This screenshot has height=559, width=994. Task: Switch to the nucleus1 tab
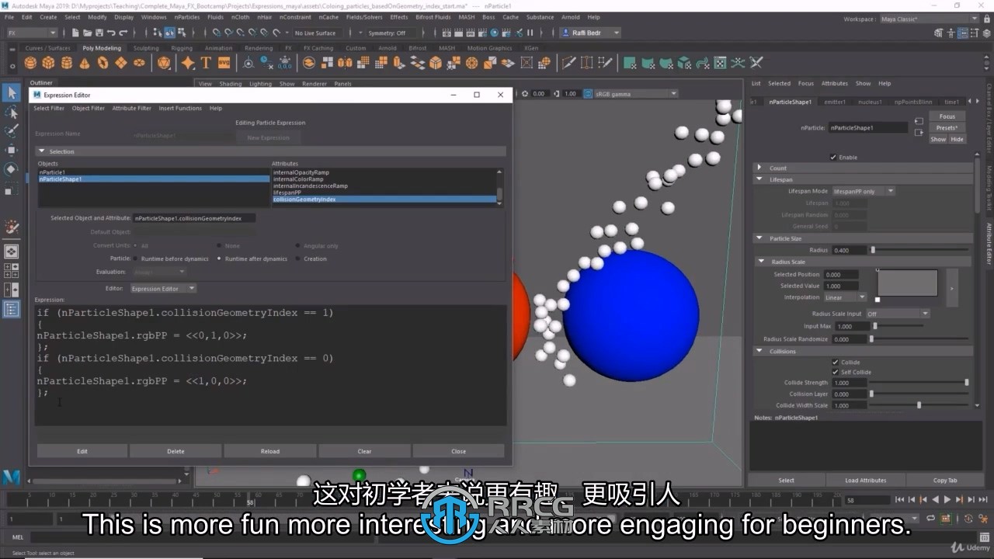(x=870, y=102)
